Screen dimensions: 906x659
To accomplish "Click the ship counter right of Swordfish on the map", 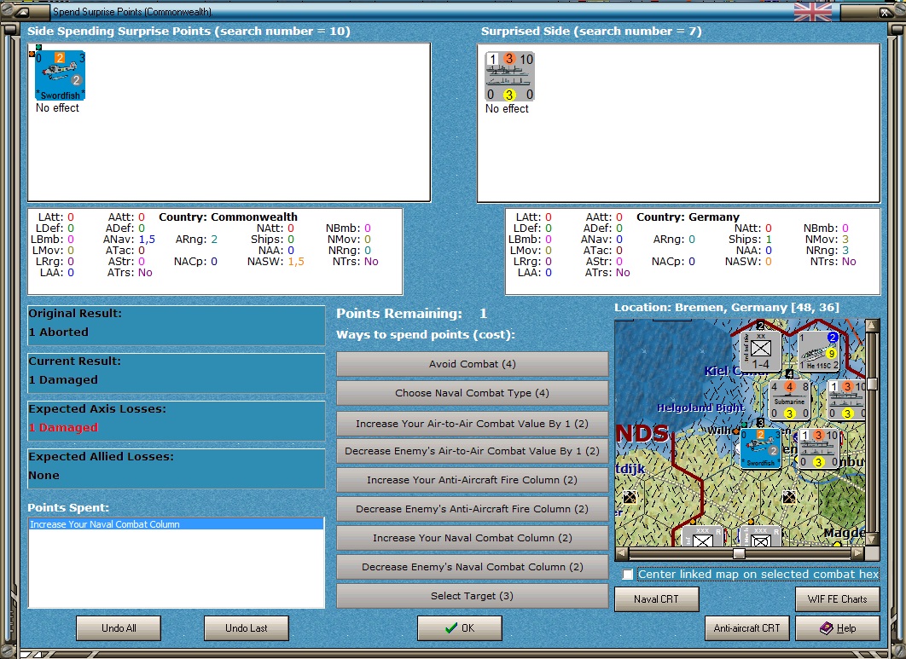I will coord(819,448).
